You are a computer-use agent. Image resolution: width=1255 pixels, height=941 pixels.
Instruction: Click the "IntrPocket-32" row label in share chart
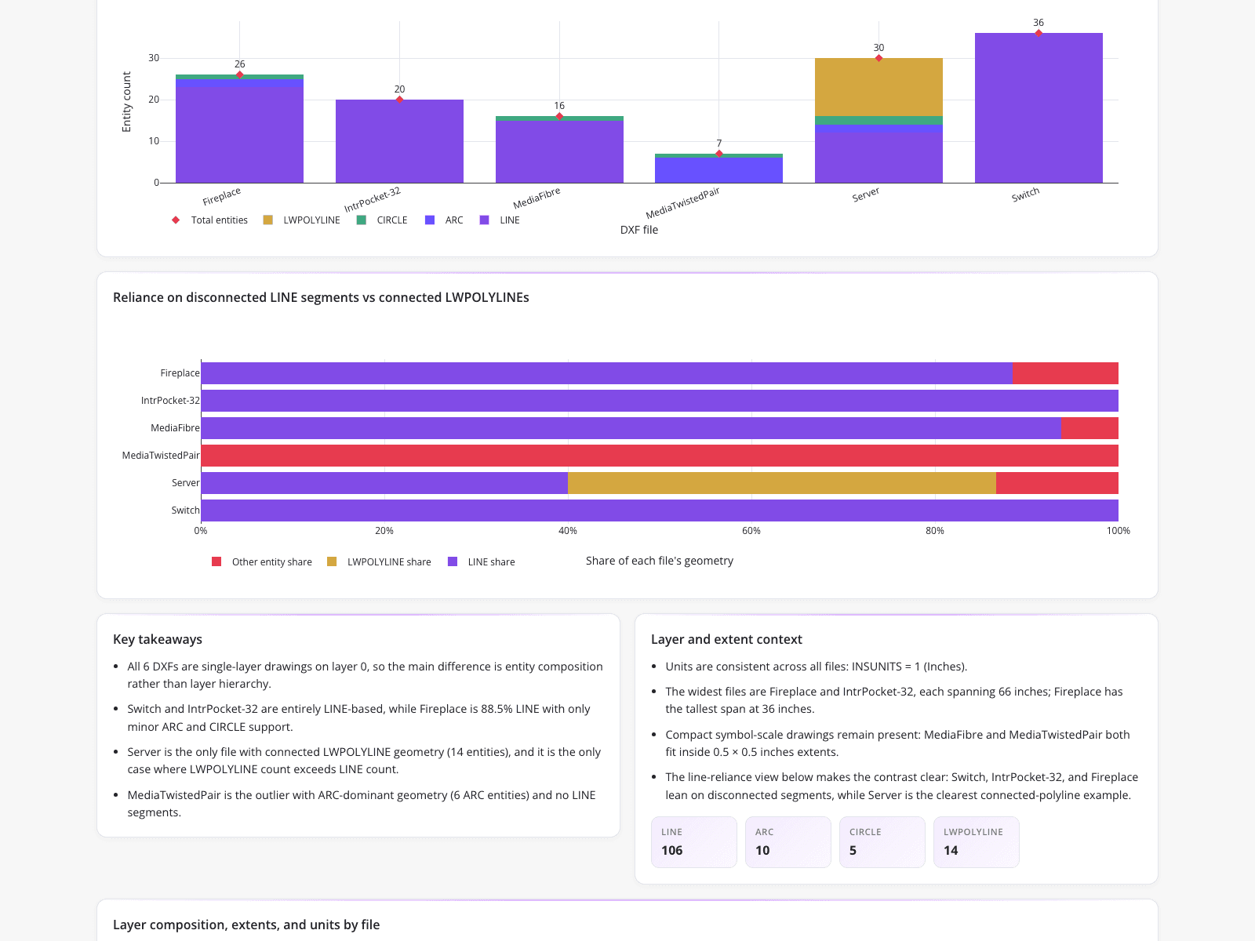pyautogui.click(x=170, y=401)
